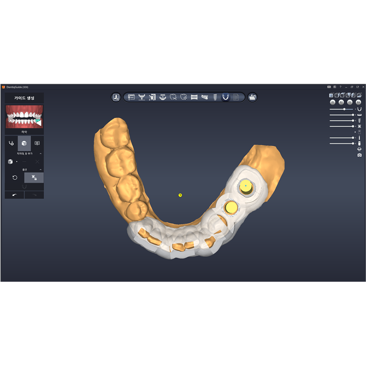This screenshot has height=366, width=366.
Task: Click the front view cube icon top right
Action: point(331,95)
